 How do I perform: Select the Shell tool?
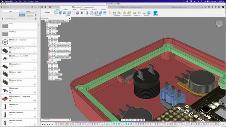(x=96, y=13)
